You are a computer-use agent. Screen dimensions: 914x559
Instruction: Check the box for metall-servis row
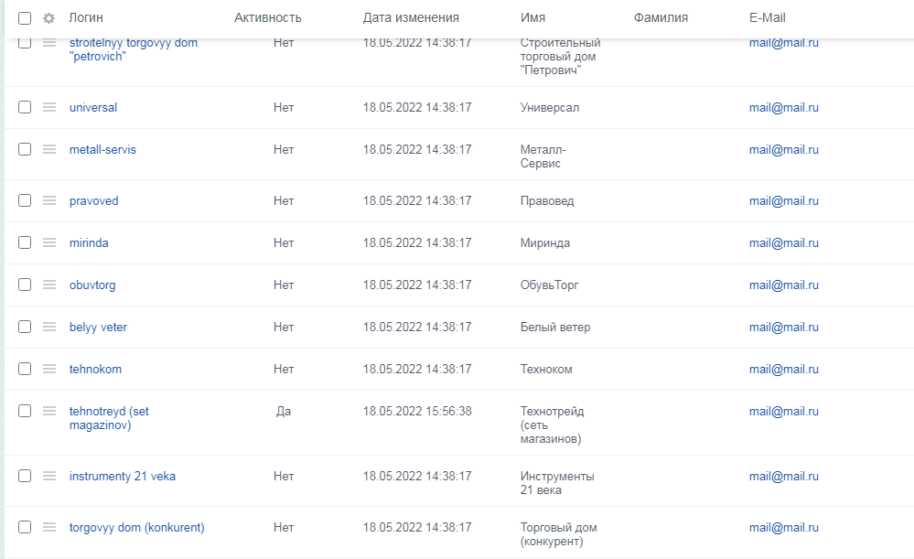click(25, 149)
